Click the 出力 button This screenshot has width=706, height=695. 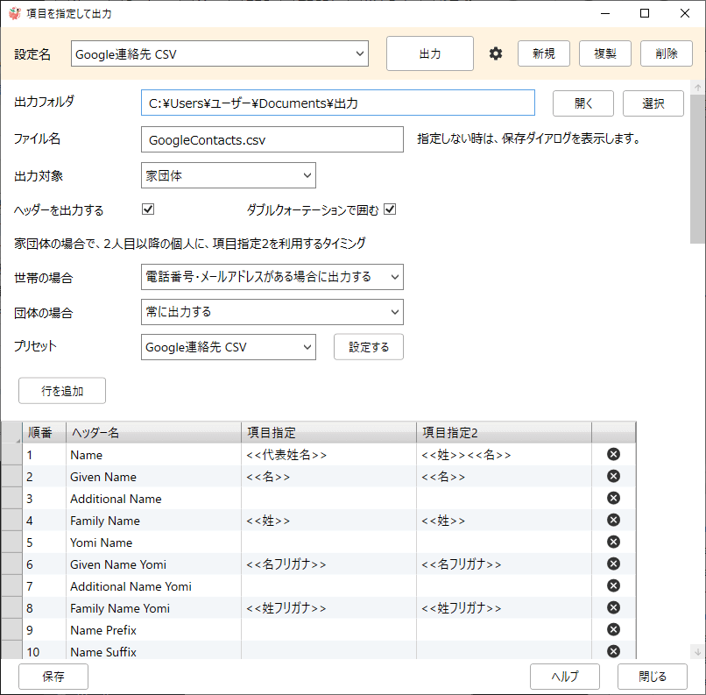tap(429, 53)
